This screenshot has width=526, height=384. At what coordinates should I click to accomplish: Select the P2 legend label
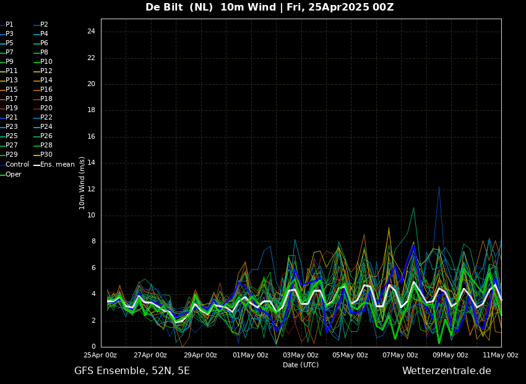pos(44,25)
